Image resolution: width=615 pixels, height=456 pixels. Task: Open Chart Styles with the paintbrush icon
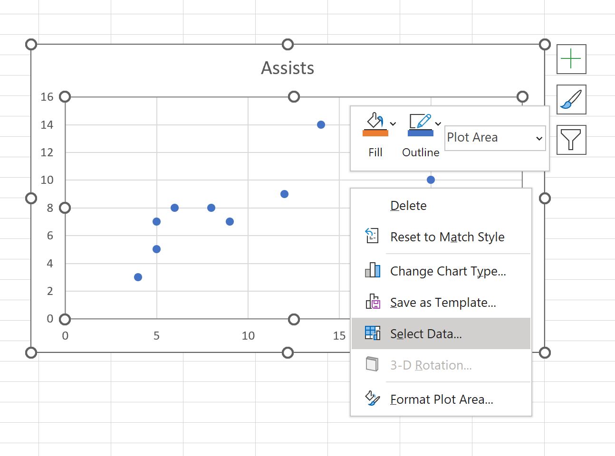(x=571, y=100)
